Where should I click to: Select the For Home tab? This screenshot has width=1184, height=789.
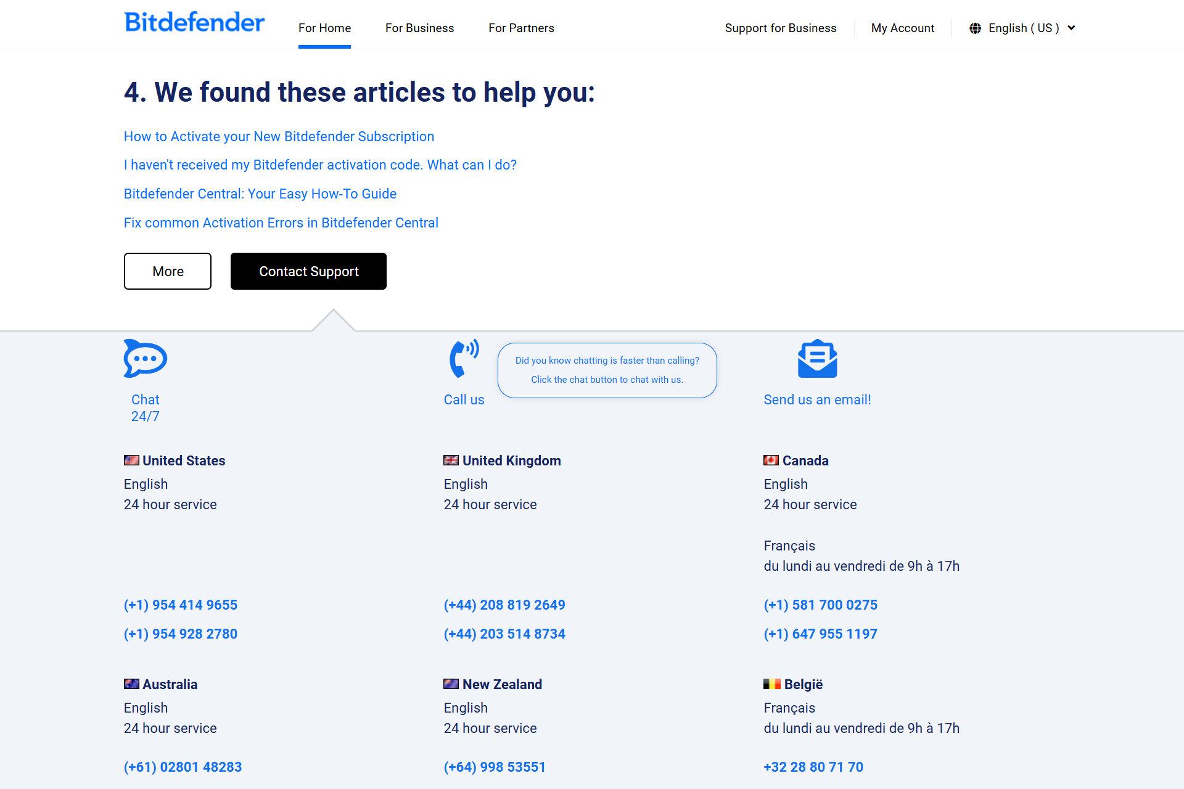tap(325, 28)
